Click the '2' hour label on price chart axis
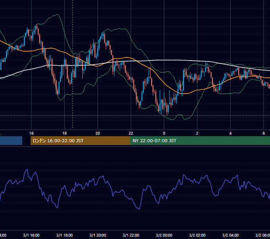270x239 pixels. [197, 133]
